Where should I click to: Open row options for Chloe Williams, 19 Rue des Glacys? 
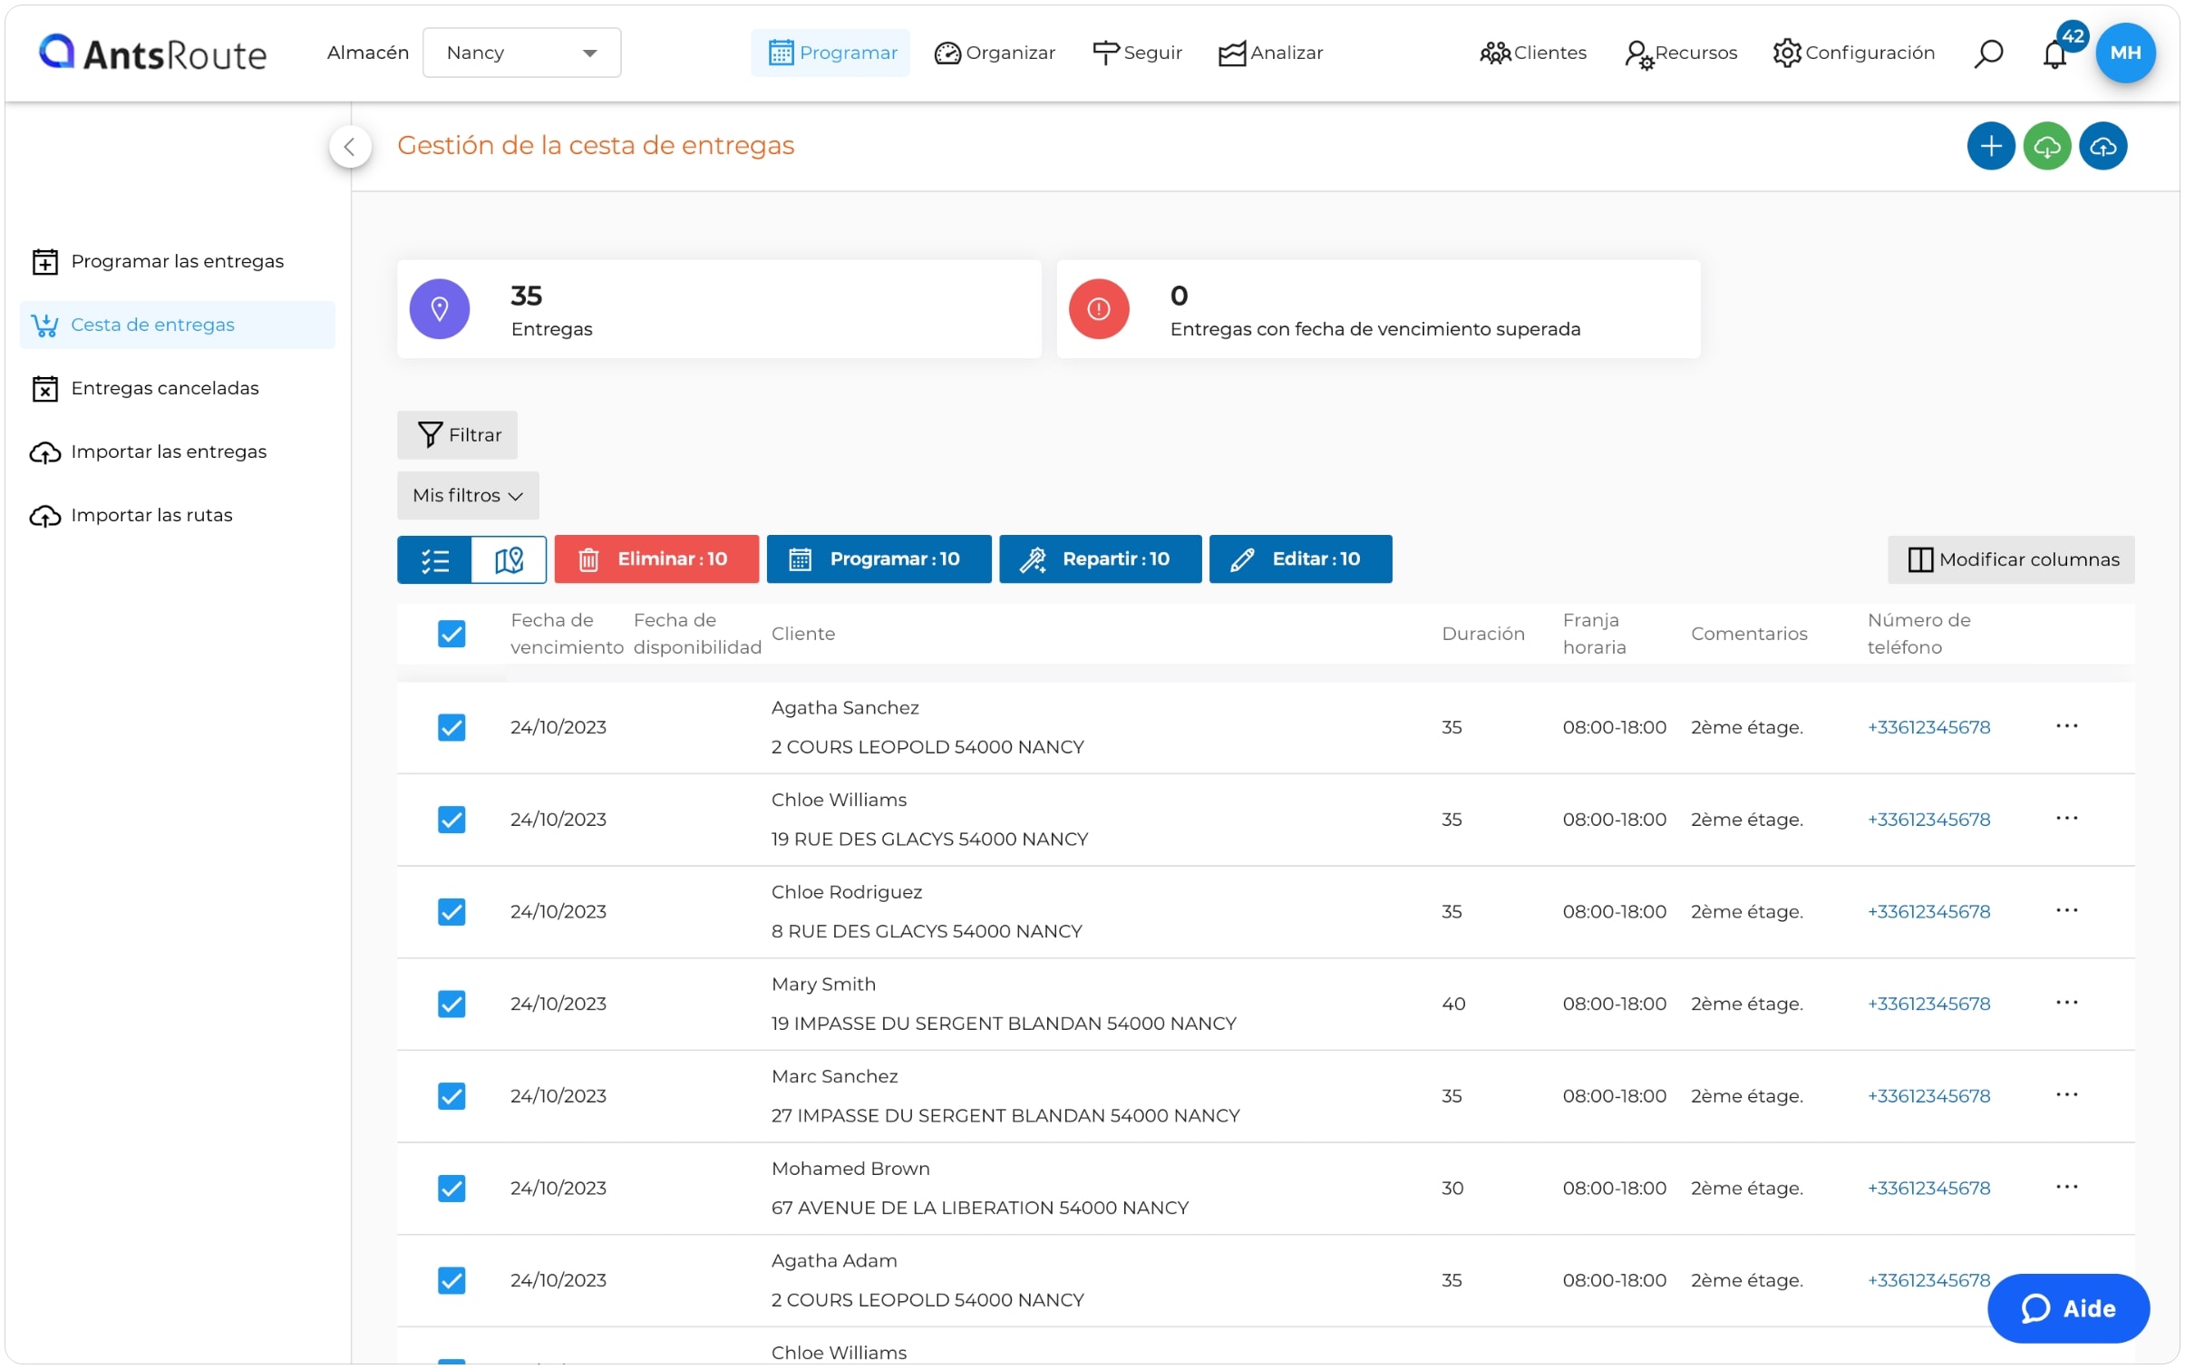[2066, 818]
